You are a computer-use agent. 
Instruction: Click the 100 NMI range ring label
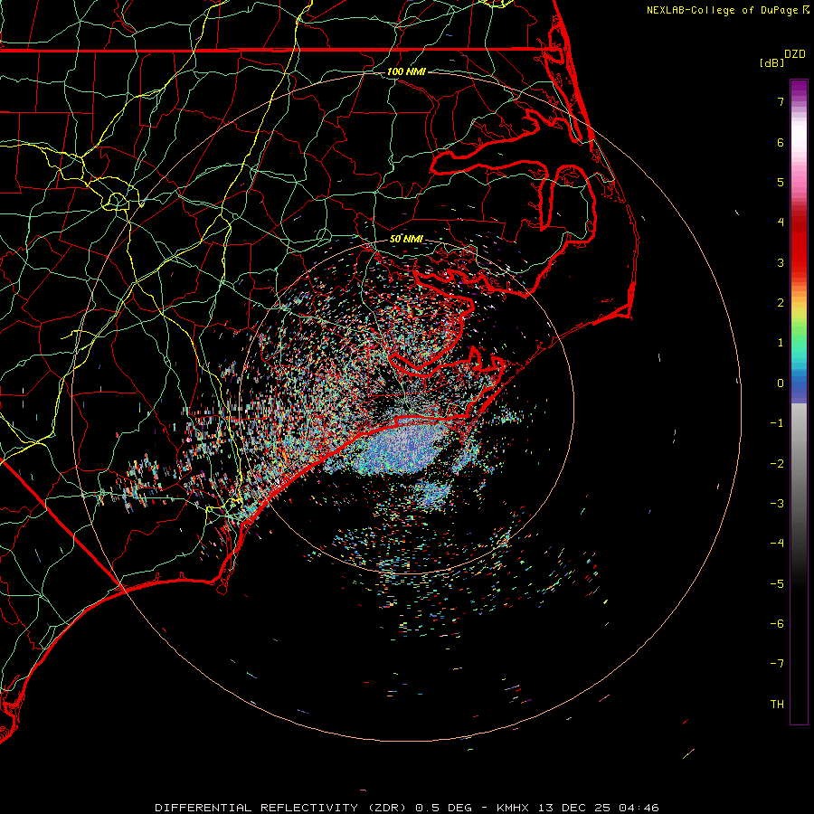point(406,71)
